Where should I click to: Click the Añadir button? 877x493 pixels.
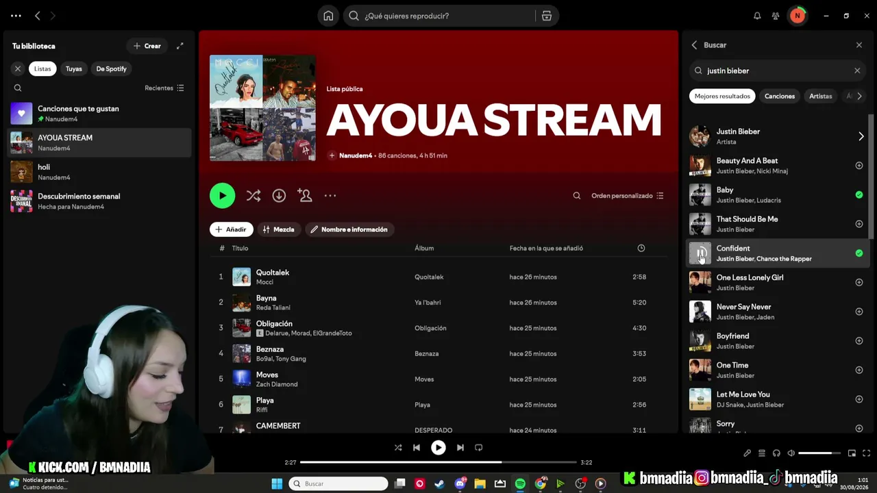coord(231,229)
